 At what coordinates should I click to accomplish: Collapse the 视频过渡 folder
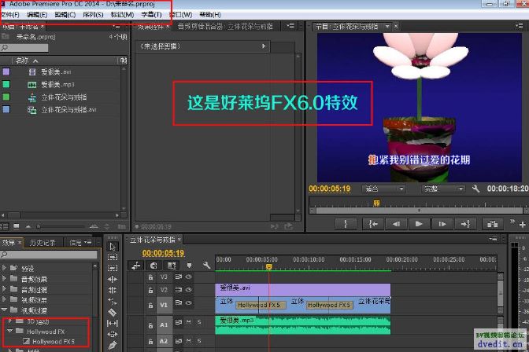click(x=4, y=310)
